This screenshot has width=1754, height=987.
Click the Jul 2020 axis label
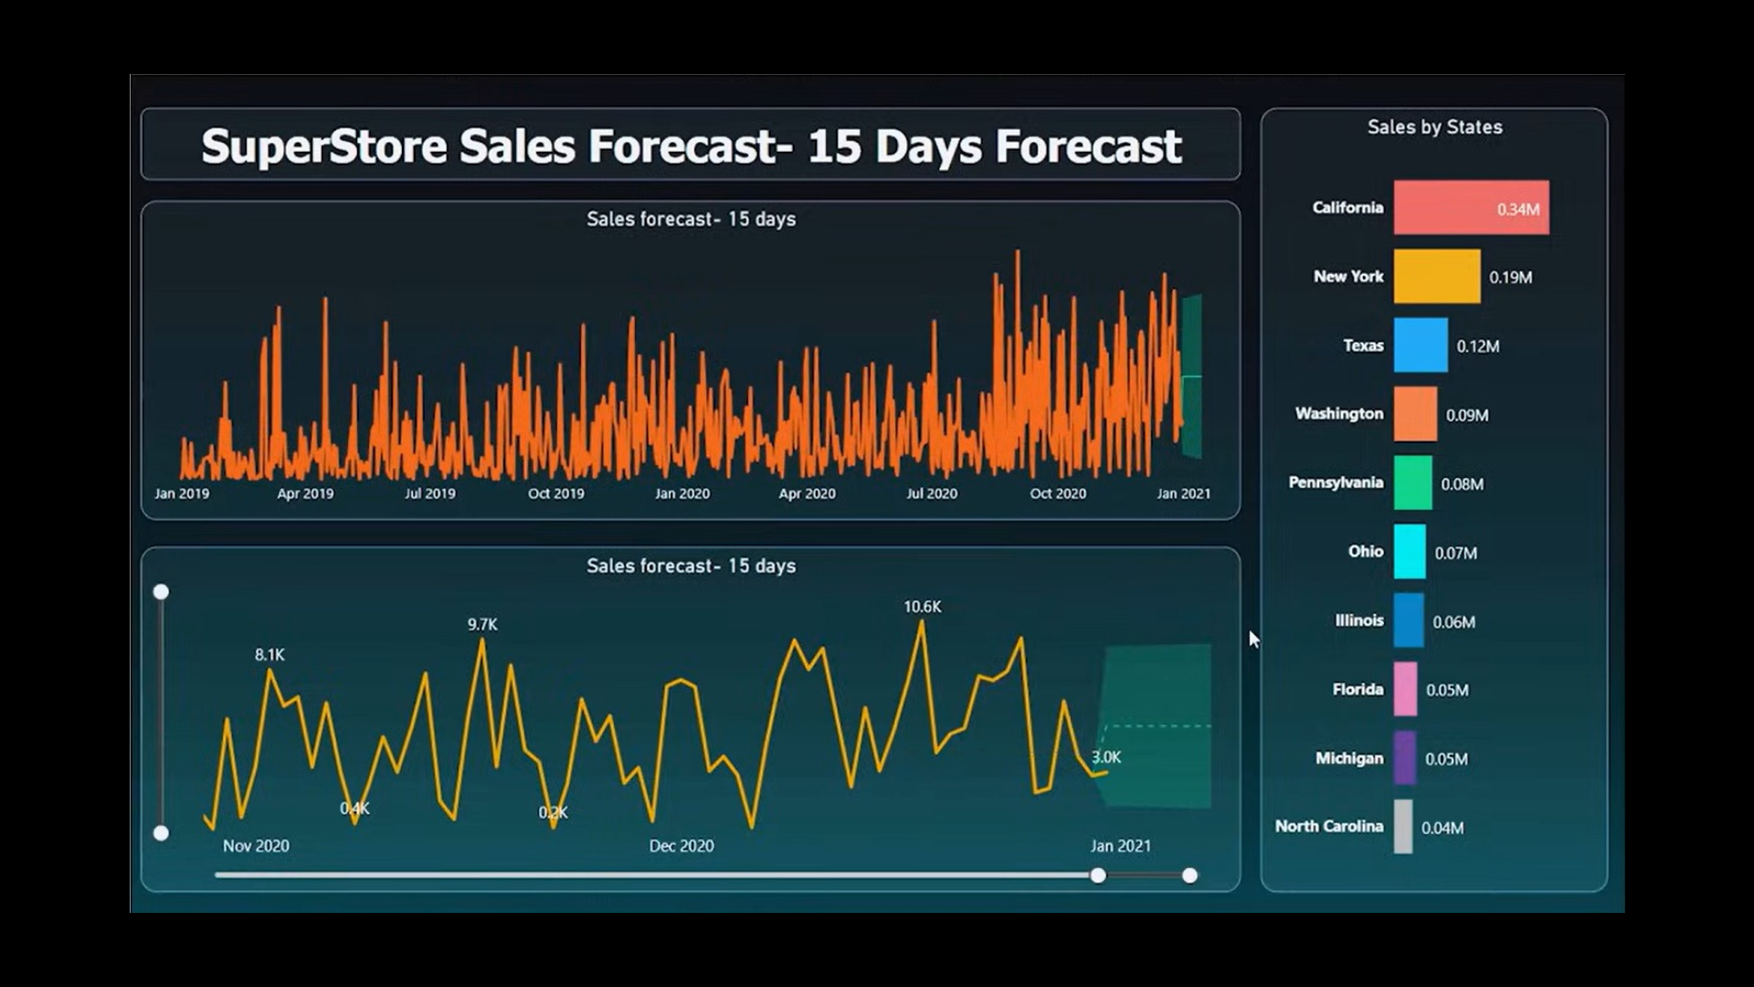click(931, 493)
